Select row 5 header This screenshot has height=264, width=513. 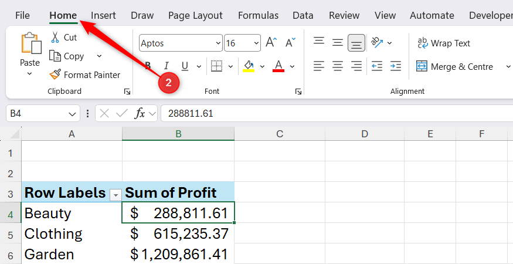point(11,235)
